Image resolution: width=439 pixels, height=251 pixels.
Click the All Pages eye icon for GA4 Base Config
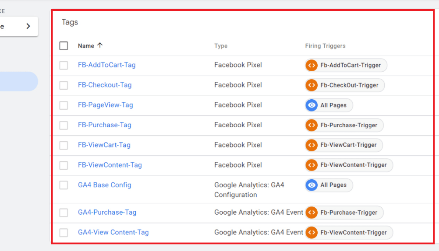(x=312, y=185)
